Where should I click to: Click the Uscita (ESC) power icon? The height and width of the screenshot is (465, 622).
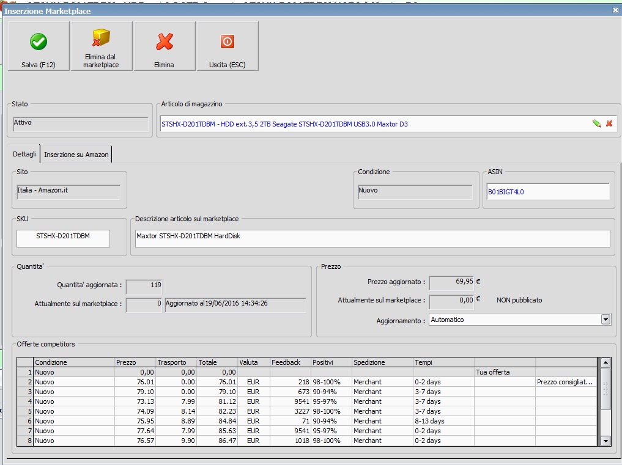point(227,42)
